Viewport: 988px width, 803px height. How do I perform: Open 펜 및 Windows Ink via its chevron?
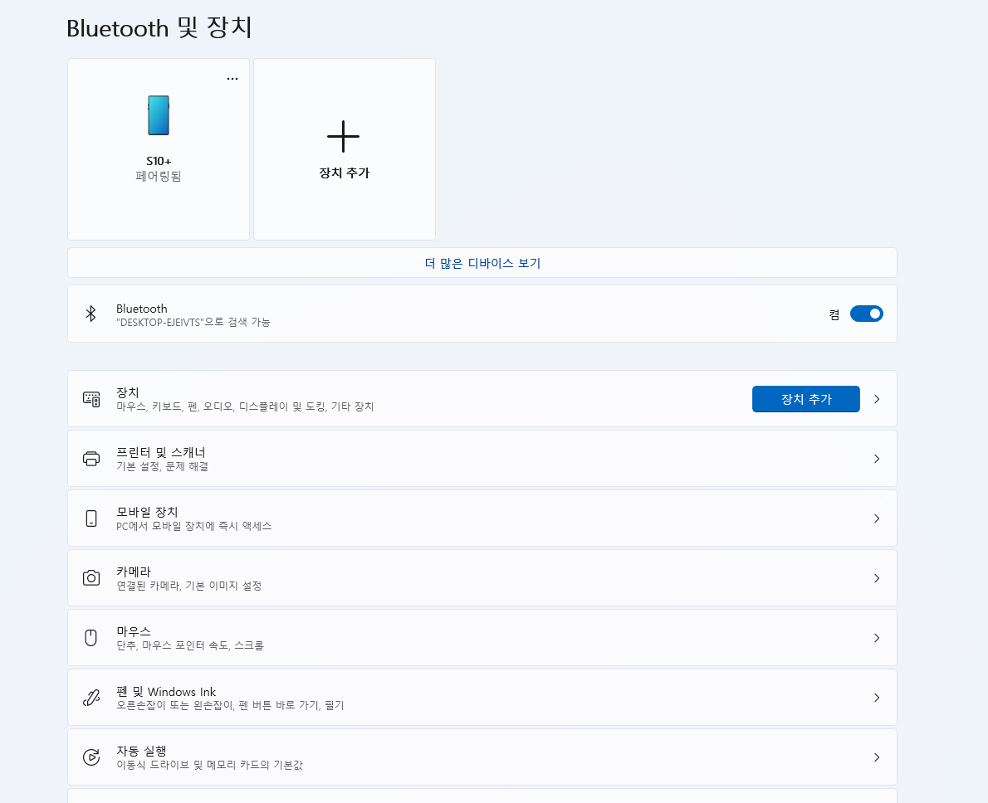click(x=877, y=697)
